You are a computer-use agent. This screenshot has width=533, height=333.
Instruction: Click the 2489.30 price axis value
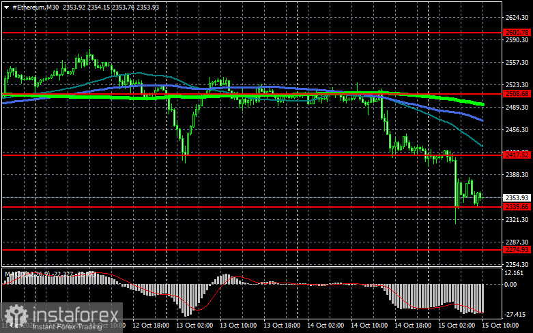pyautogui.click(x=517, y=107)
